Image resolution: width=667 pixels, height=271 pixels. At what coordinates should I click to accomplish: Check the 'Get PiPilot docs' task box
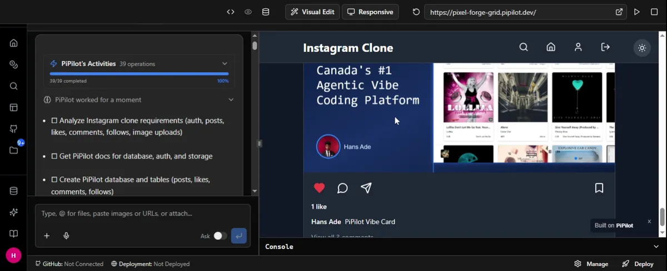54,156
